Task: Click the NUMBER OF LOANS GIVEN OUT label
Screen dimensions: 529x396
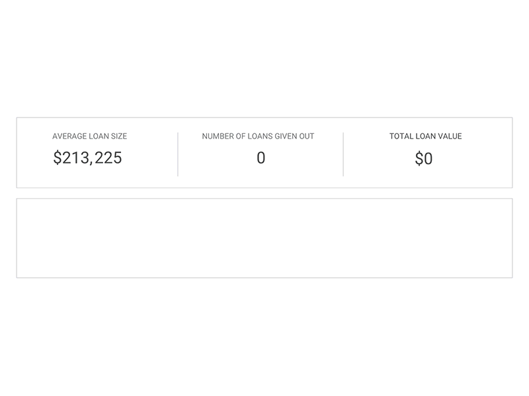Action: click(259, 137)
